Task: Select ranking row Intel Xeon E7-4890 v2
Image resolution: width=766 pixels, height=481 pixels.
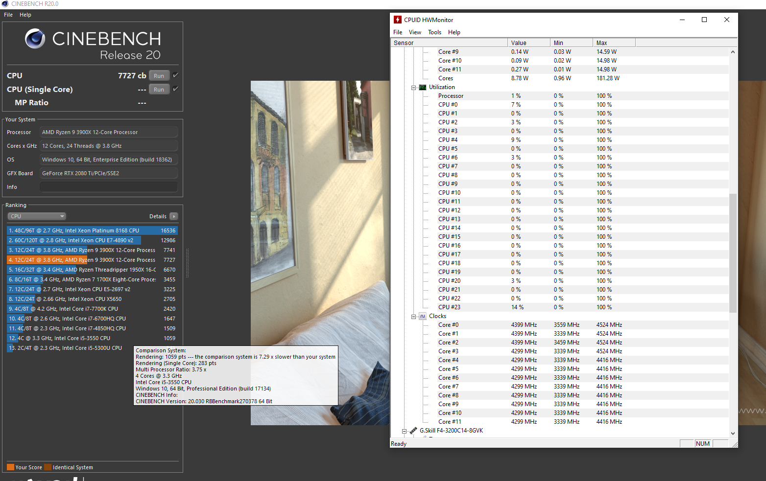Action: [x=92, y=240]
